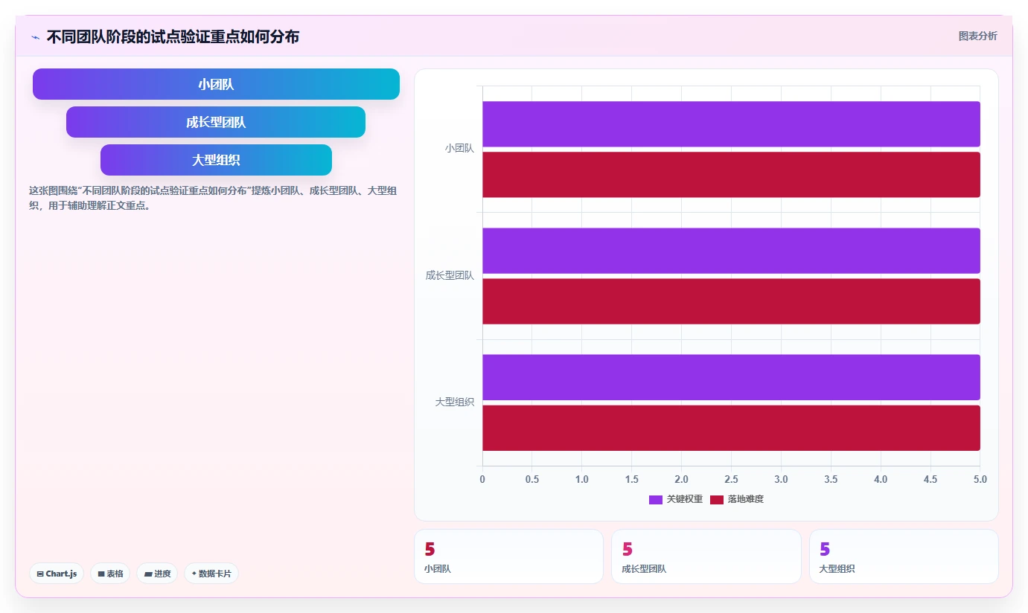This screenshot has width=1028, height=613.
Task: Open the 小团队 data card showing 5
Action: [508, 556]
